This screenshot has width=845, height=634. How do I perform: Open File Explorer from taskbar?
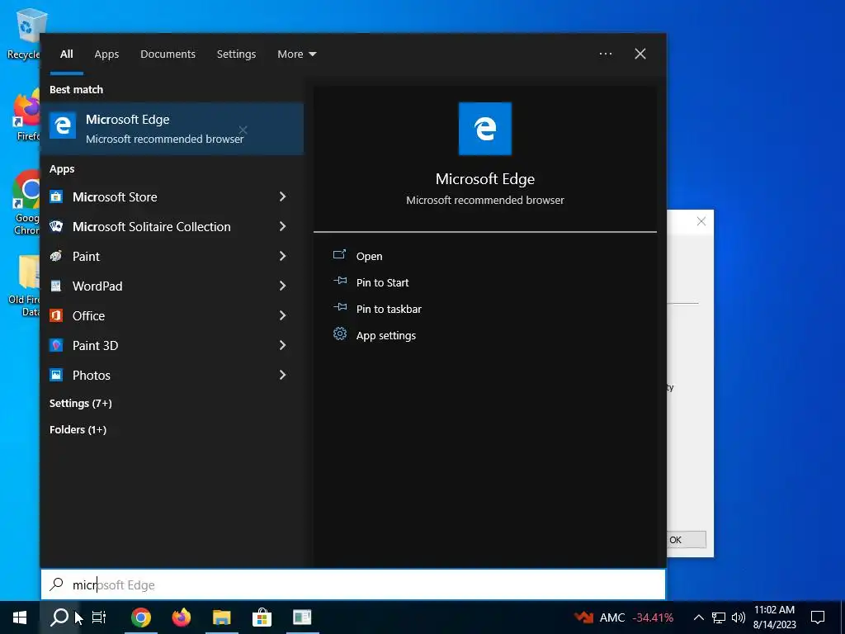(221, 617)
